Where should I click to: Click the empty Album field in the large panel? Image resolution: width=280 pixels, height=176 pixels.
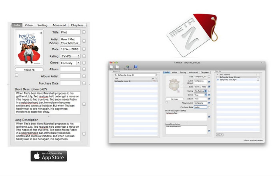[70, 69]
